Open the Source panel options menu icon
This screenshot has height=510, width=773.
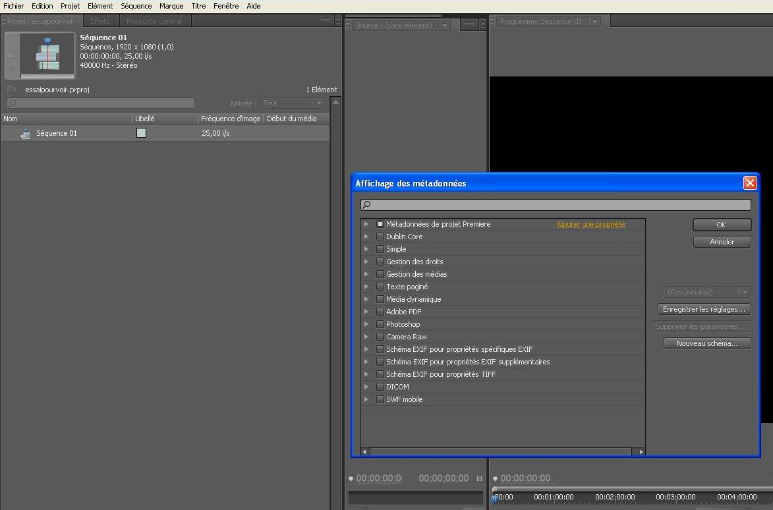coord(469,24)
